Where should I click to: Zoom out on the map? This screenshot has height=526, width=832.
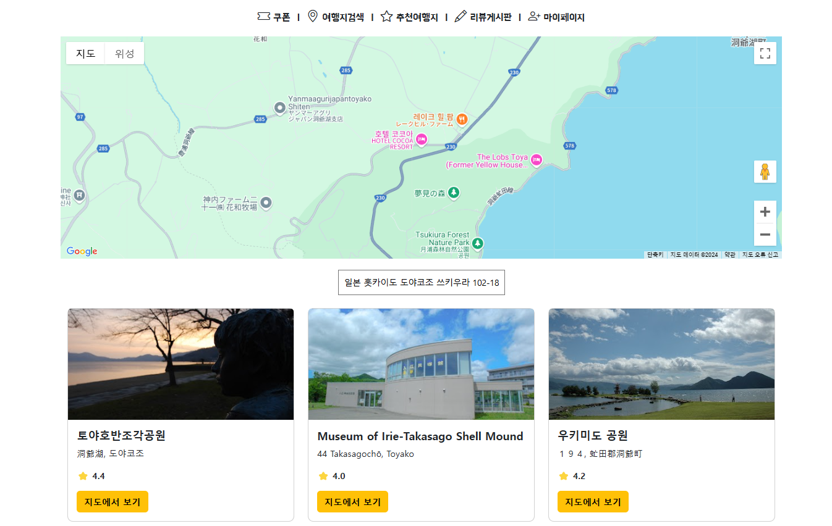point(765,235)
